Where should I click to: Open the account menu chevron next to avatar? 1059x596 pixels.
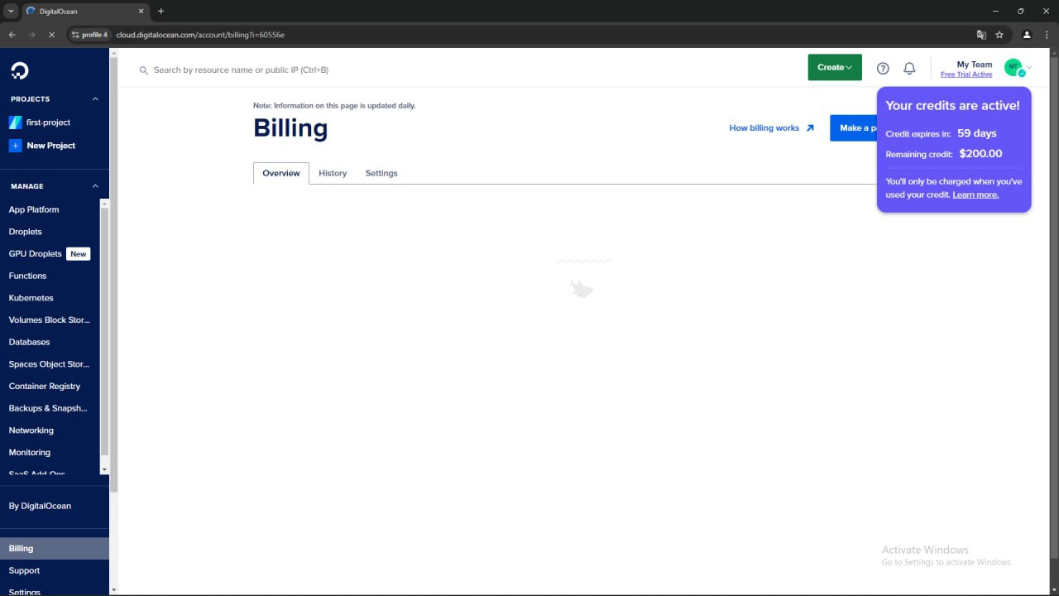coord(1029,68)
